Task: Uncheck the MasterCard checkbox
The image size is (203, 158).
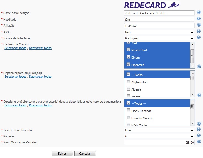Action: (x=128, y=50)
